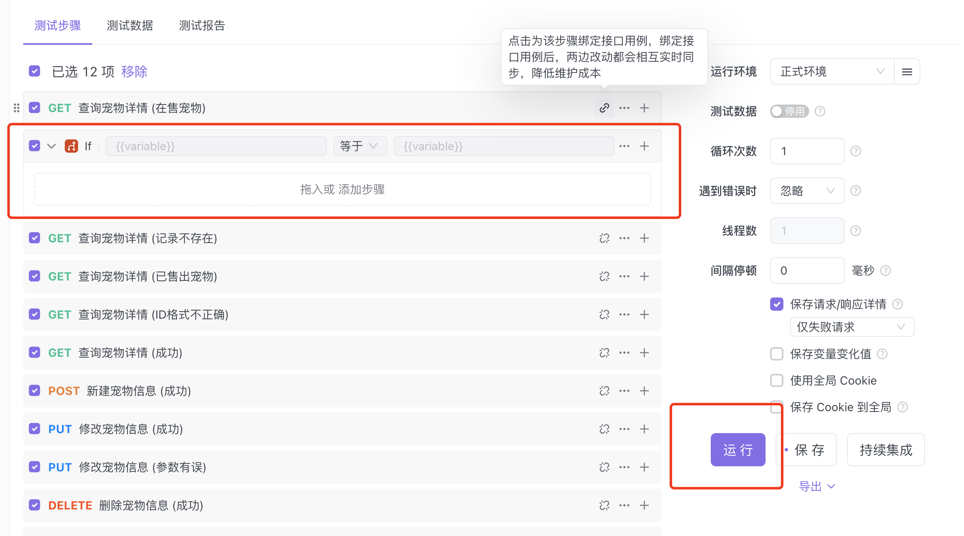
Task: Open environment menu icon next to 正式环境
Action: point(907,72)
